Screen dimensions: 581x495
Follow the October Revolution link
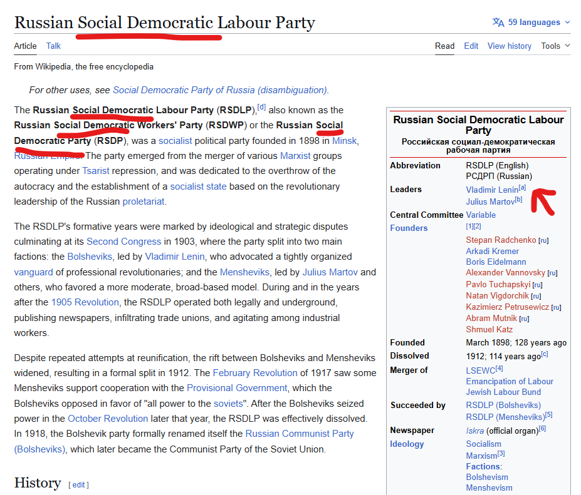click(108, 419)
